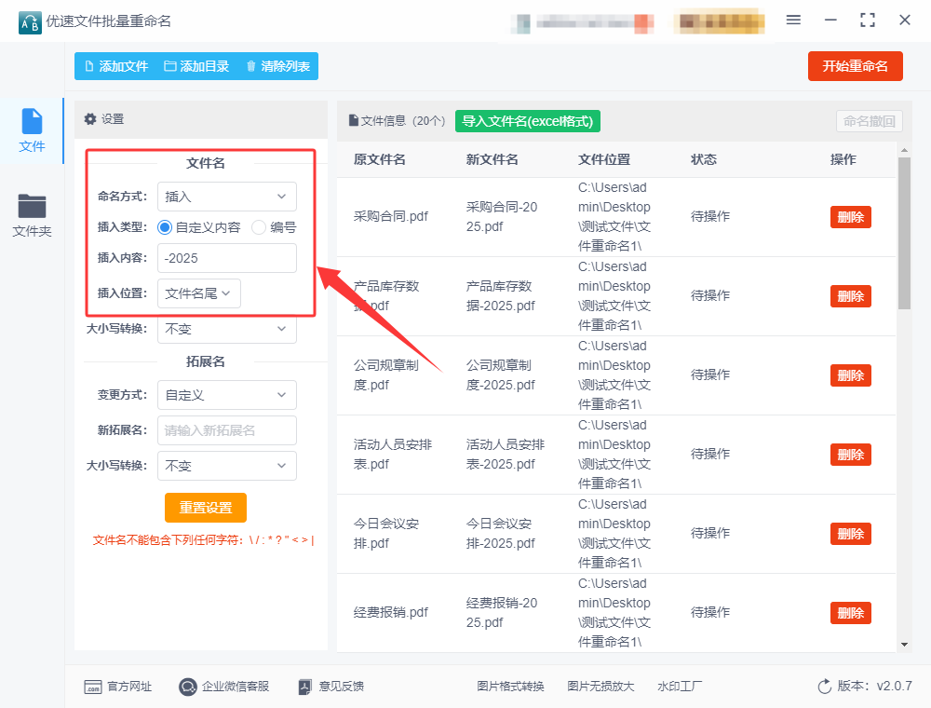This screenshot has height=708, width=931.
Task: Open the 插入位置 文件名尾 dropdown
Action: 199,293
